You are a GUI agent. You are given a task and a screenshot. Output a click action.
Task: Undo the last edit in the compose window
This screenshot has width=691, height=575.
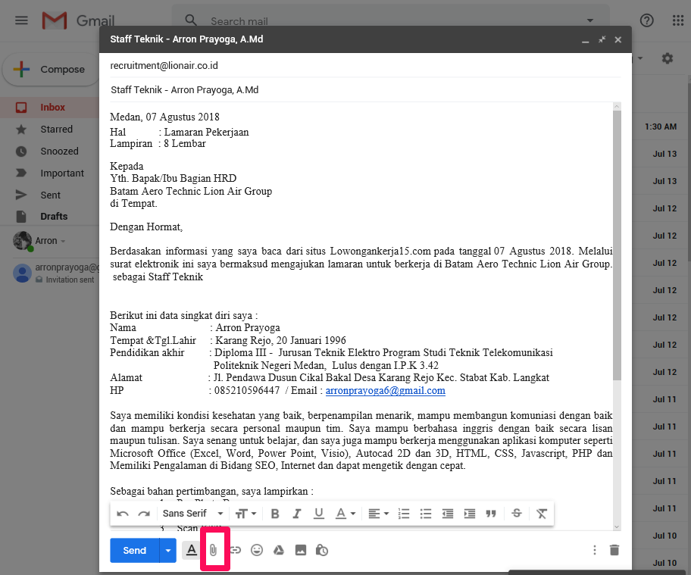point(122,513)
